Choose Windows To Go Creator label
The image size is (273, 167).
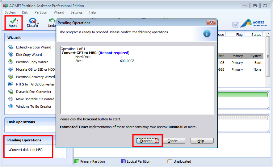[x=34, y=106]
